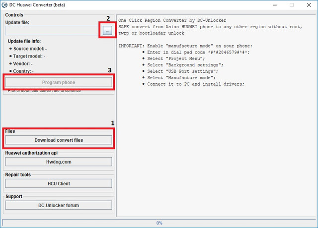Open Hwdog.com authorization link button

coord(59,162)
